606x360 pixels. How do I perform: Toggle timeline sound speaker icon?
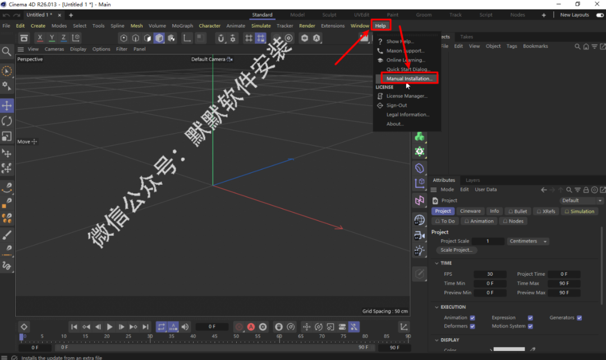point(185,327)
